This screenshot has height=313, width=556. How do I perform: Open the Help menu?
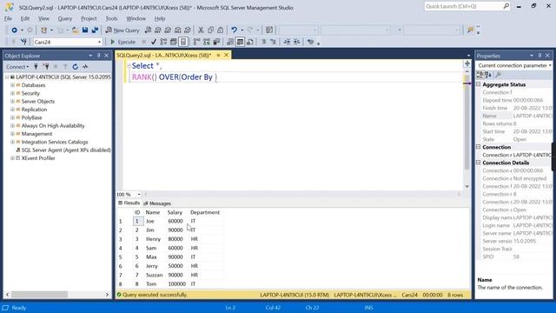click(x=160, y=18)
